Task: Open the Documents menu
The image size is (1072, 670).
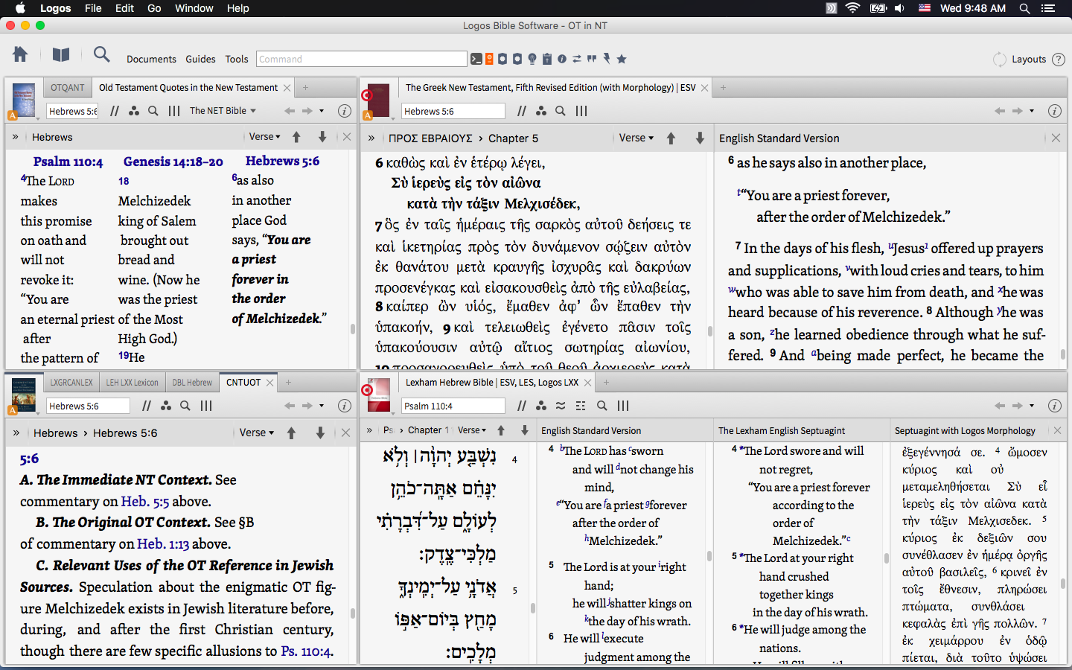Action: tap(151, 60)
